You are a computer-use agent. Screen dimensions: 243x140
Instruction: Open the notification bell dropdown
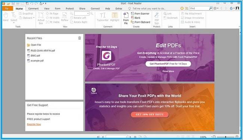(232, 8)
